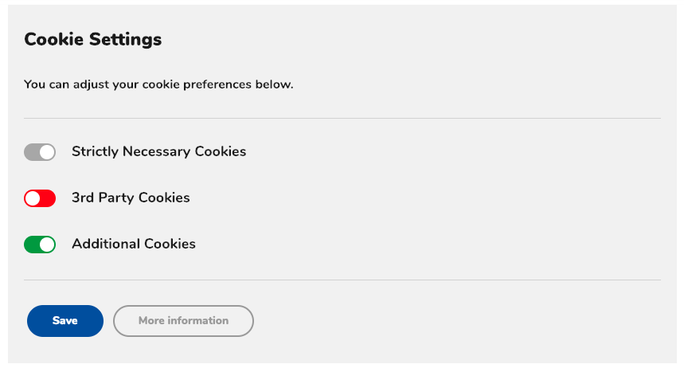Enable the 3rd Party Cookies toggle

[x=40, y=198]
